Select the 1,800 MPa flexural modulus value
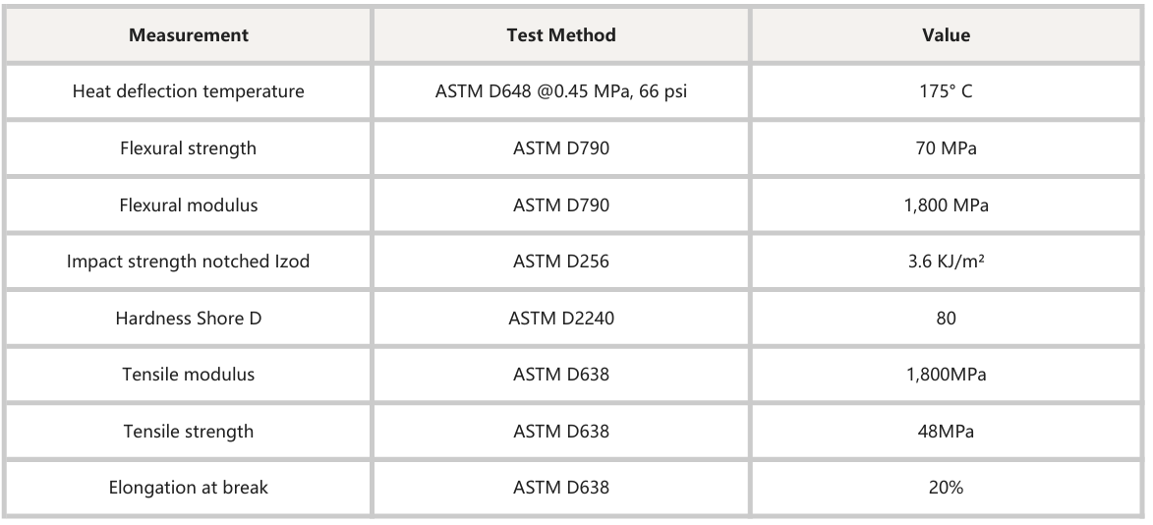The image size is (1153, 525). (946, 204)
